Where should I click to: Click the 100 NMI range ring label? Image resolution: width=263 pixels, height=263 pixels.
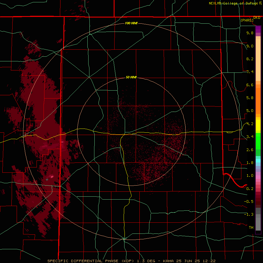[x=131, y=23]
